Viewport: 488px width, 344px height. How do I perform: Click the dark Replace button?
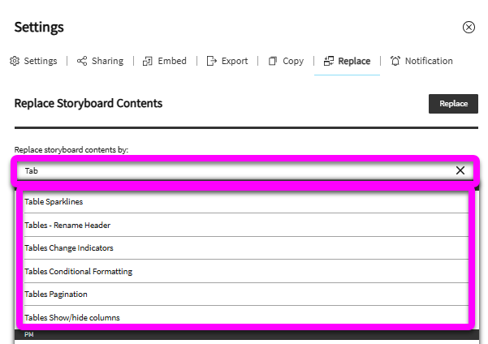(x=453, y=104)
